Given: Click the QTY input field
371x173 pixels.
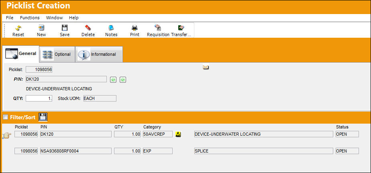Looking at the screenshot, I should pos(39,98).
